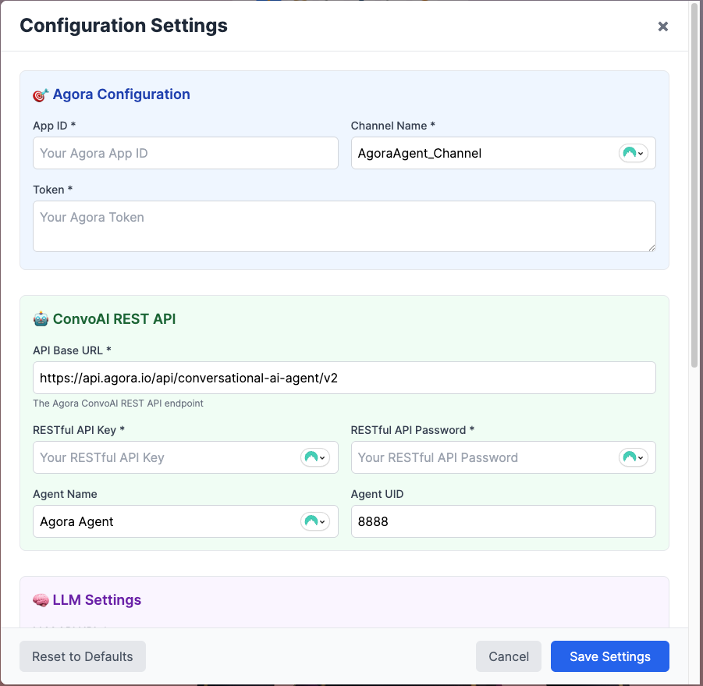
Task: Click the API Base URL field
Action: click(343, 378)
